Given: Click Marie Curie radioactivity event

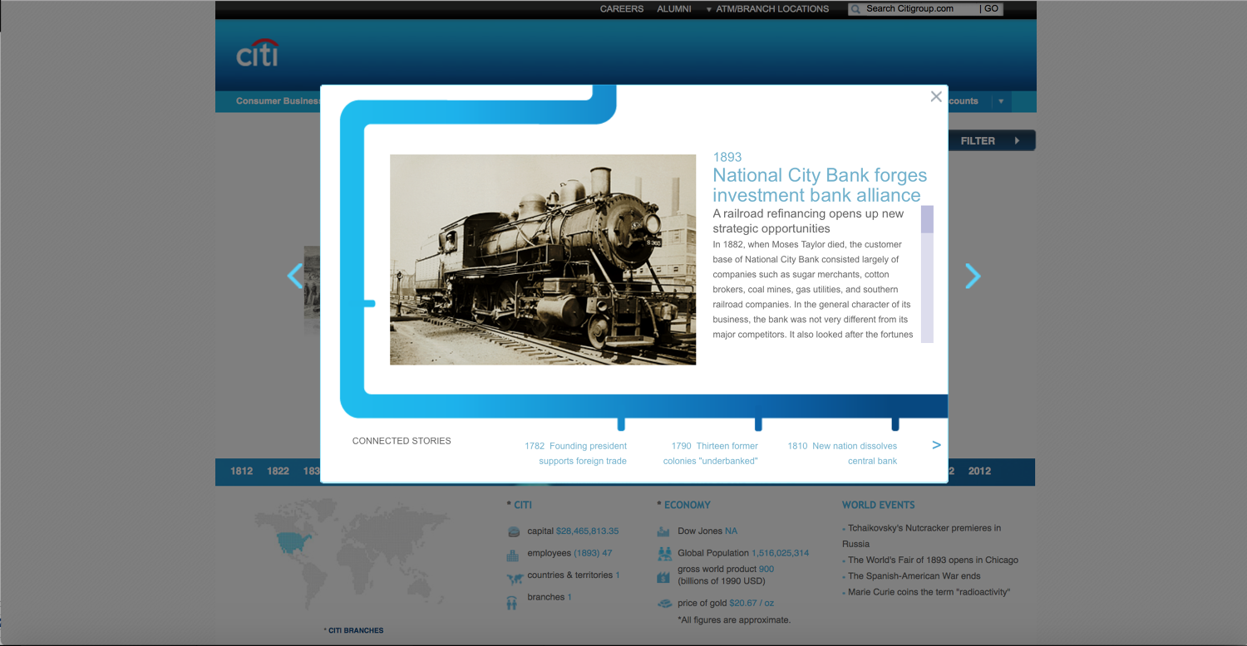Looking at the screenshot, I should coord(929,593).
